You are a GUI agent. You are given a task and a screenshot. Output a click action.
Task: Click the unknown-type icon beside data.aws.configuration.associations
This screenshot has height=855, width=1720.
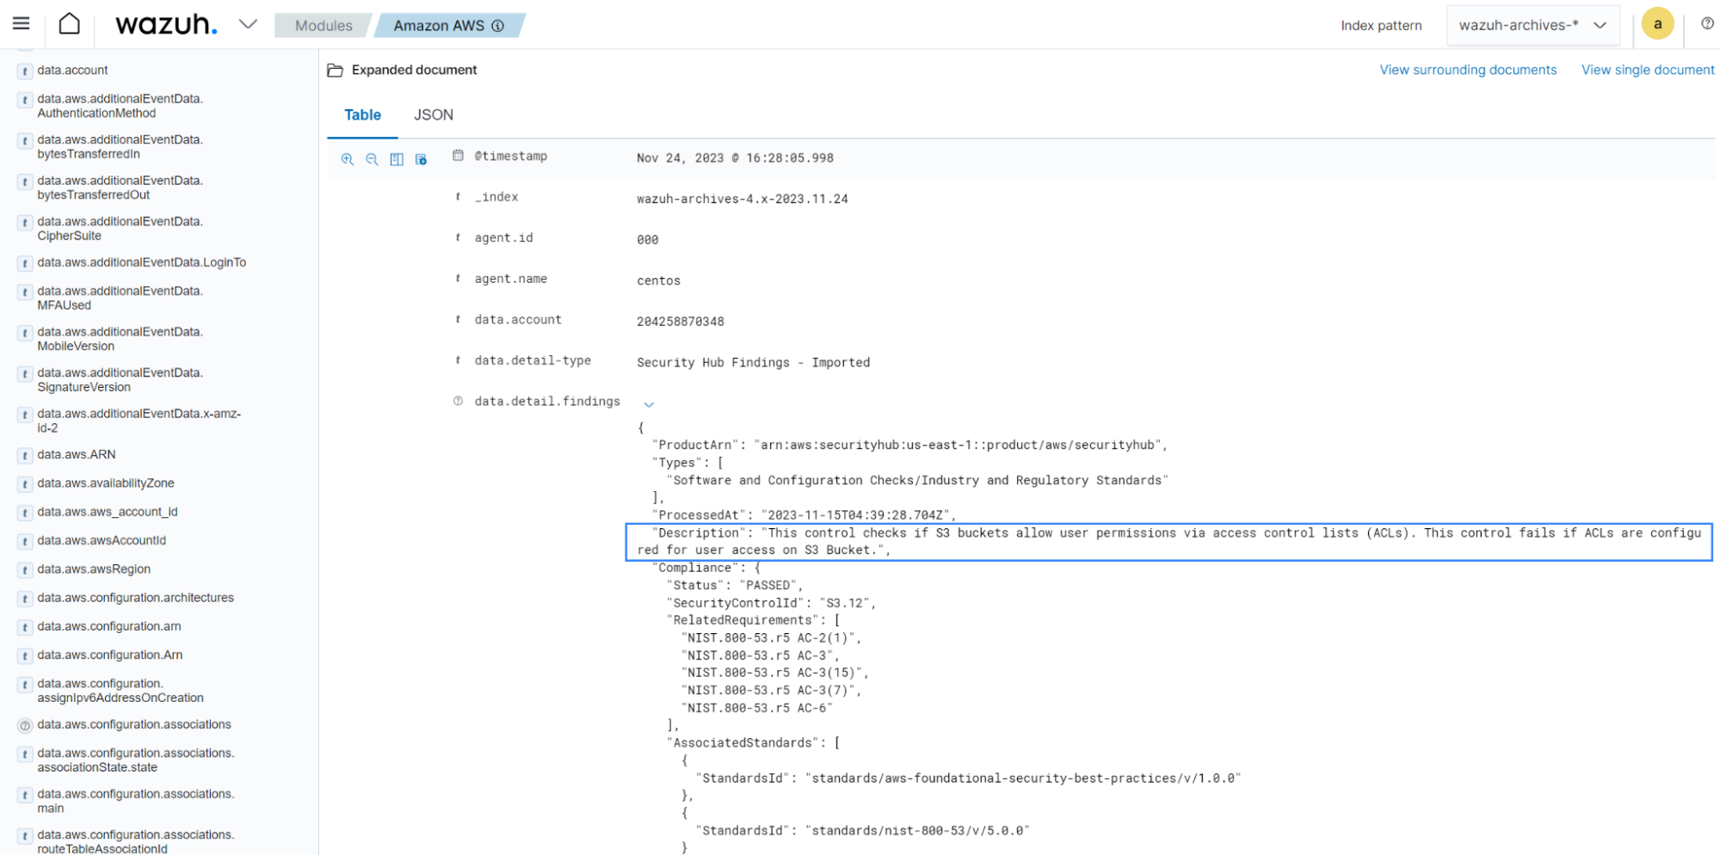(x=25, y=726)
